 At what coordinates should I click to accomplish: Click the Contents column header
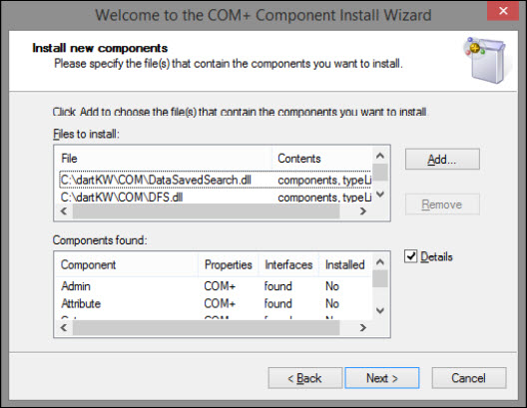point(321,159)
